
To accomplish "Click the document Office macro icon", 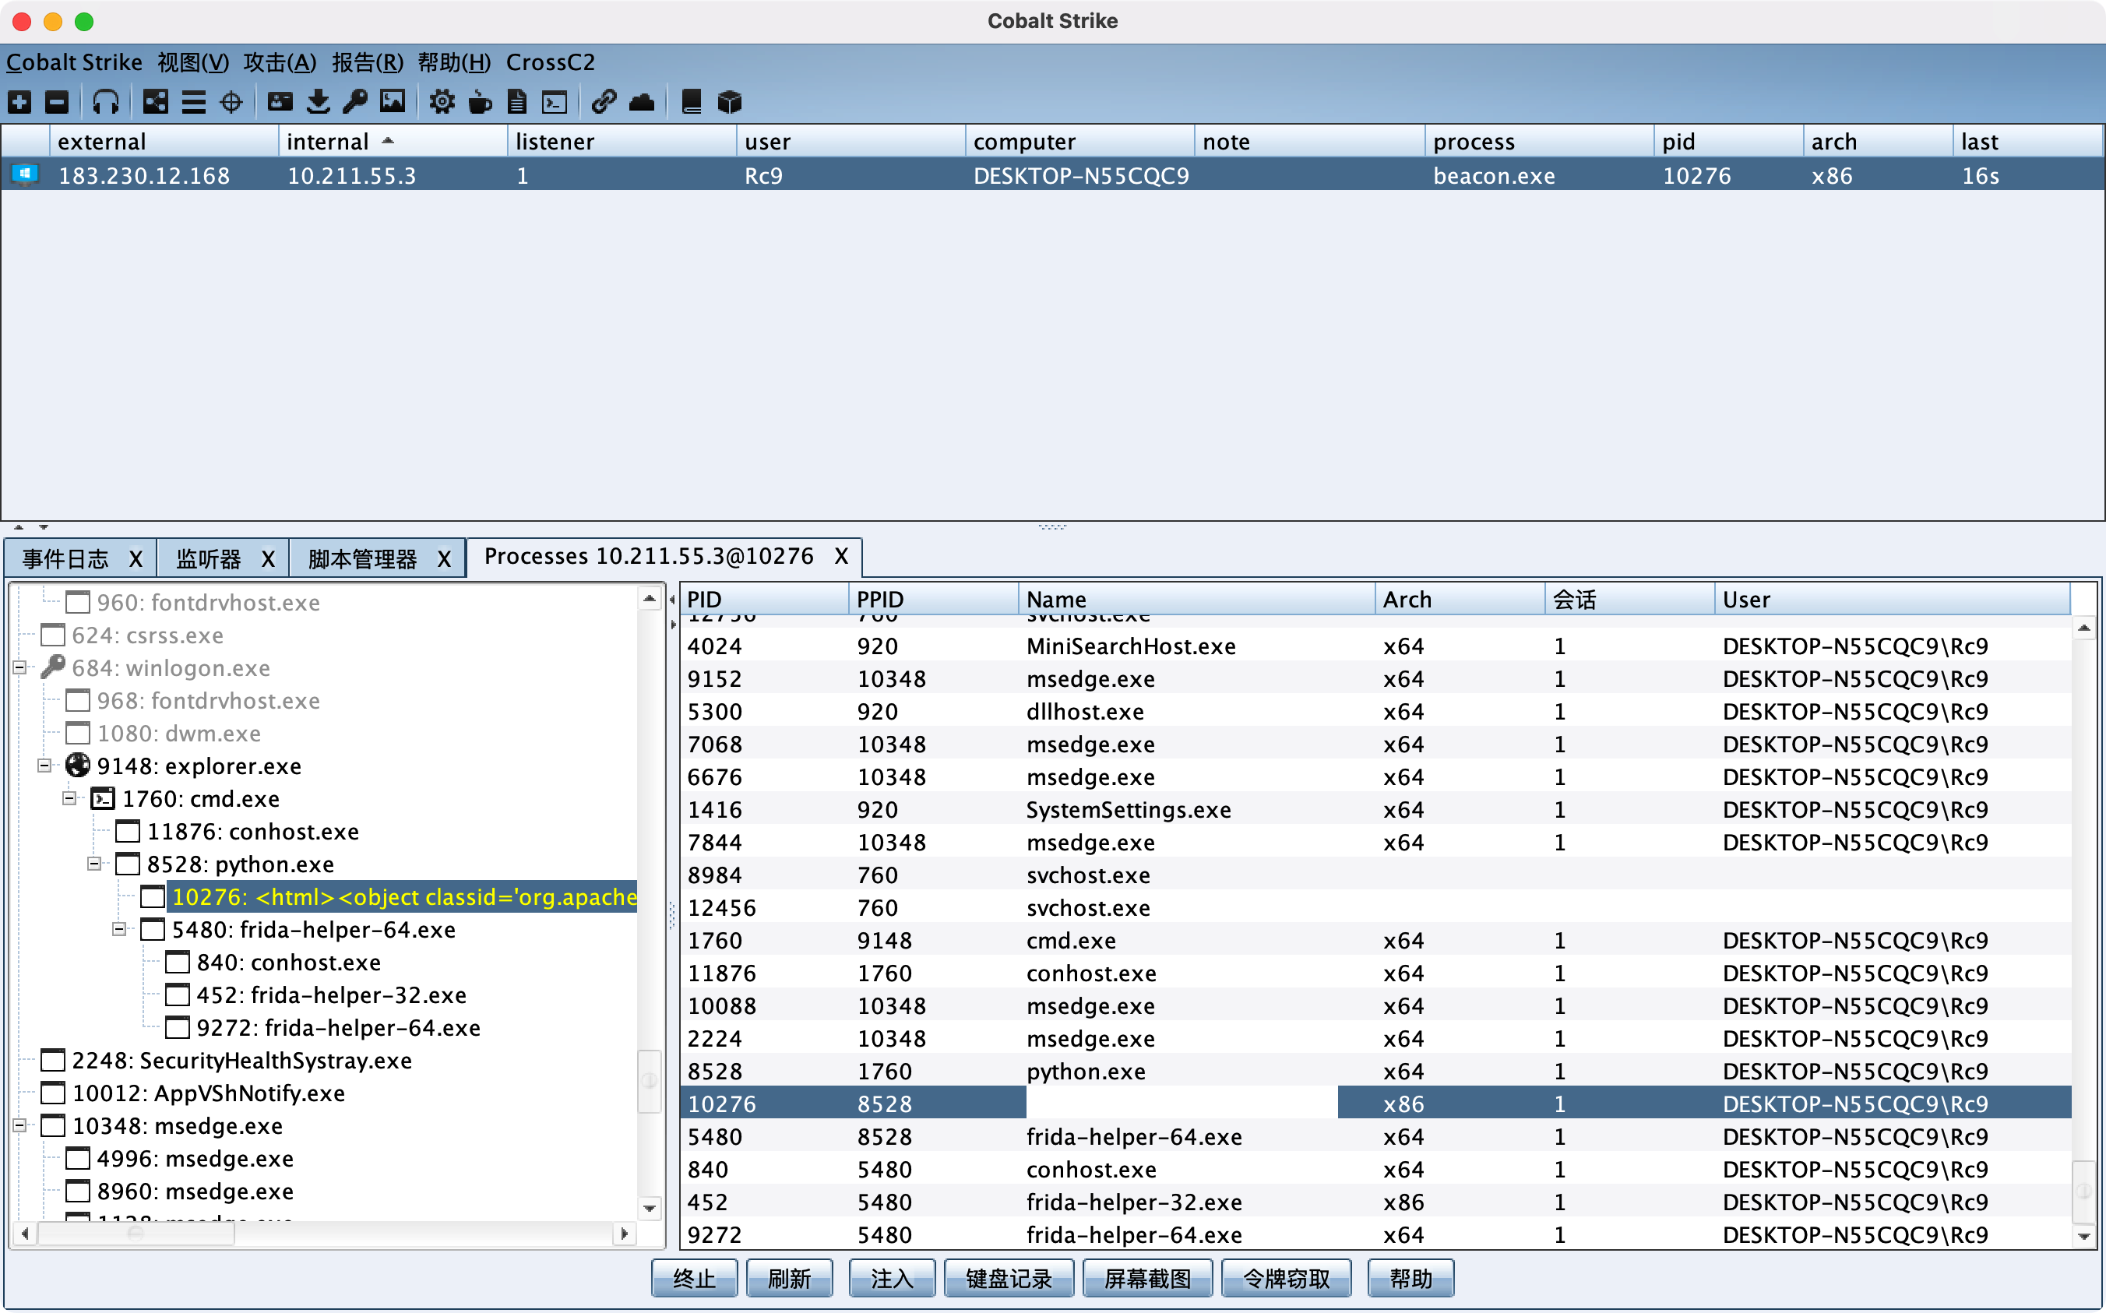I will point(516,103).
